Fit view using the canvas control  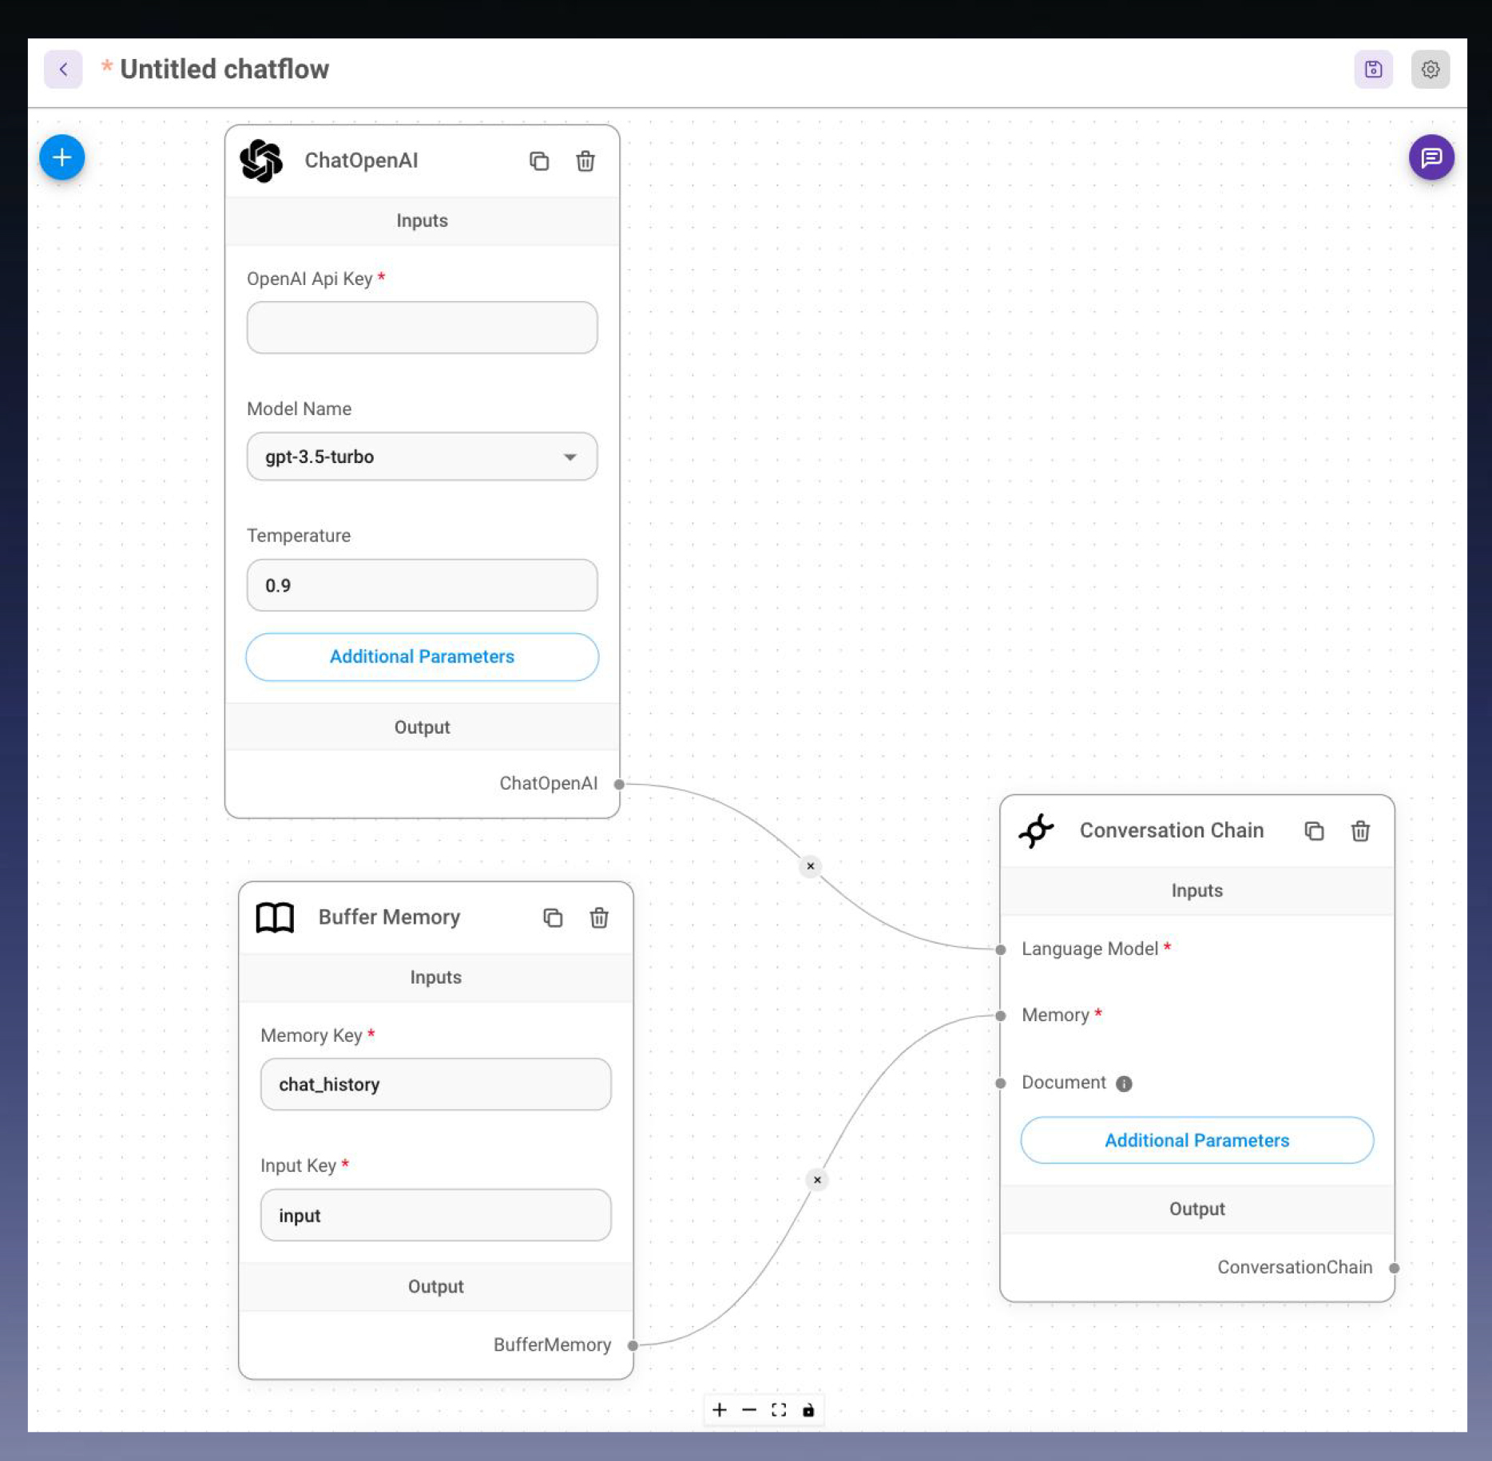click(x=779, y=1411)
